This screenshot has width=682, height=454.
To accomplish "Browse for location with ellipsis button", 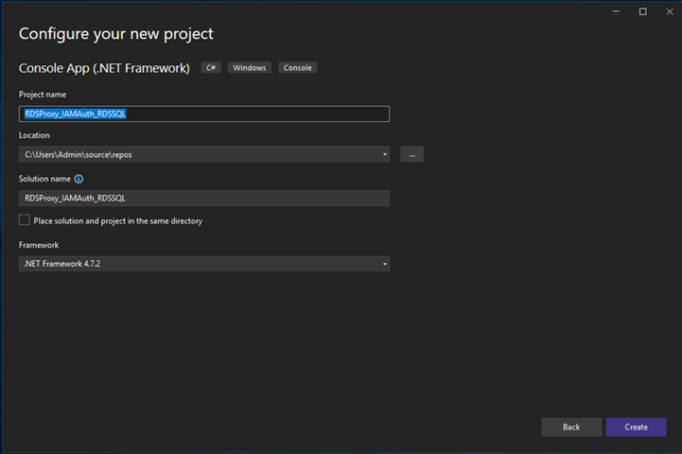I will (411, 154).
